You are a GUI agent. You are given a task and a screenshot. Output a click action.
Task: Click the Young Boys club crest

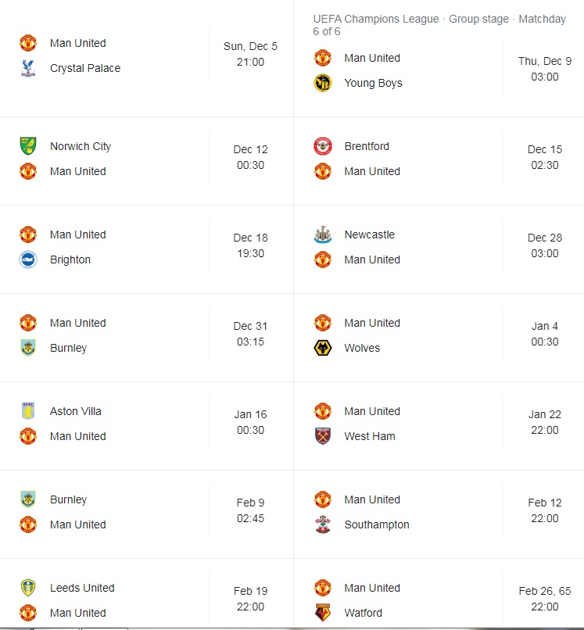(x=322, y=83)
